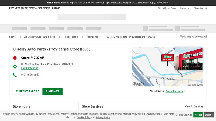Image resolution: width=216 pixels, height=121 pixels.
Task: Open See Details in promo banner
Action: (x=163, y=3)
